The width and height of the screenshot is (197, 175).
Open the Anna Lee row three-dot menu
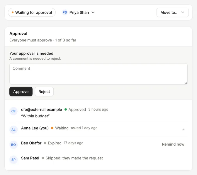click(184, 129)
